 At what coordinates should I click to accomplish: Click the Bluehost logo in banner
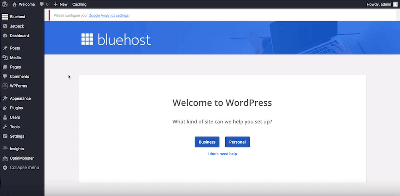[x=116, y=39]
